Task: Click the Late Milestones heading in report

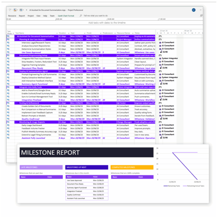Action: [x=41, y=167]
